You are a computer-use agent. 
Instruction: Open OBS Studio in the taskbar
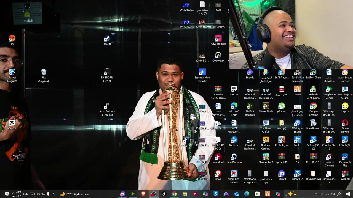click(x=154, y=194)
